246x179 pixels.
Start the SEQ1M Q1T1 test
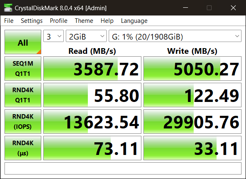(x=23, y=69)
